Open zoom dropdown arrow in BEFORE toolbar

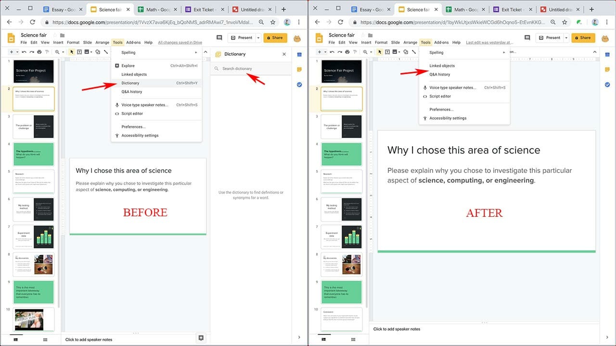tap(63, 52)
